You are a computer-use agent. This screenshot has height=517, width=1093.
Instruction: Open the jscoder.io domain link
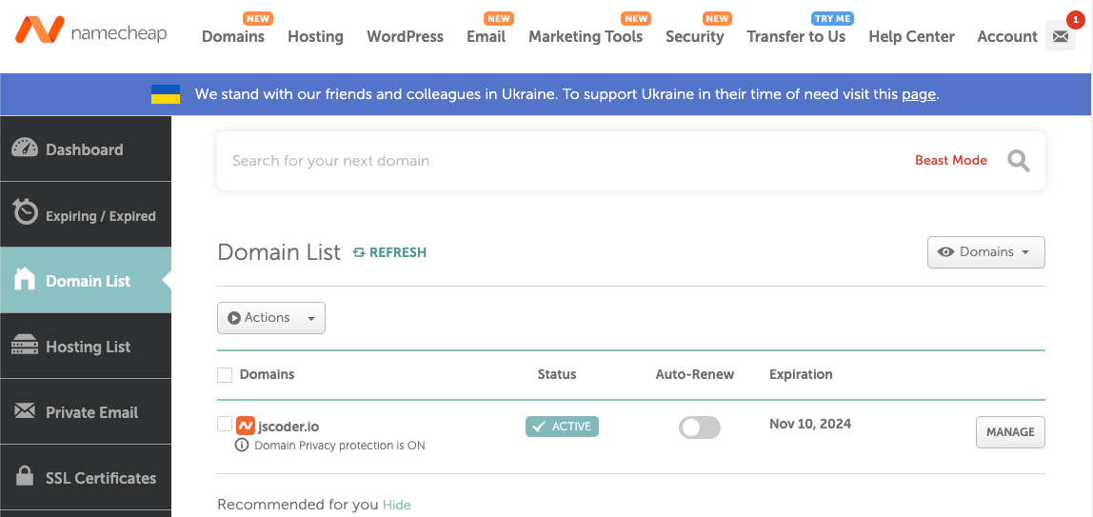[288, 427]
